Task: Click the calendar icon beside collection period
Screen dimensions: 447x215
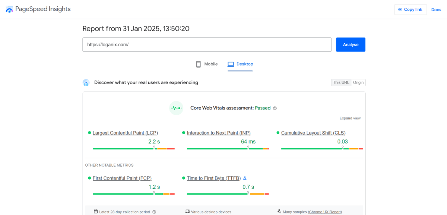Action: 96,212
